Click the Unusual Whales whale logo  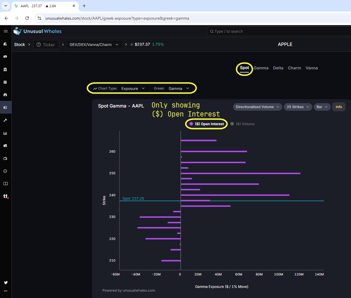(x=18, y=31)
